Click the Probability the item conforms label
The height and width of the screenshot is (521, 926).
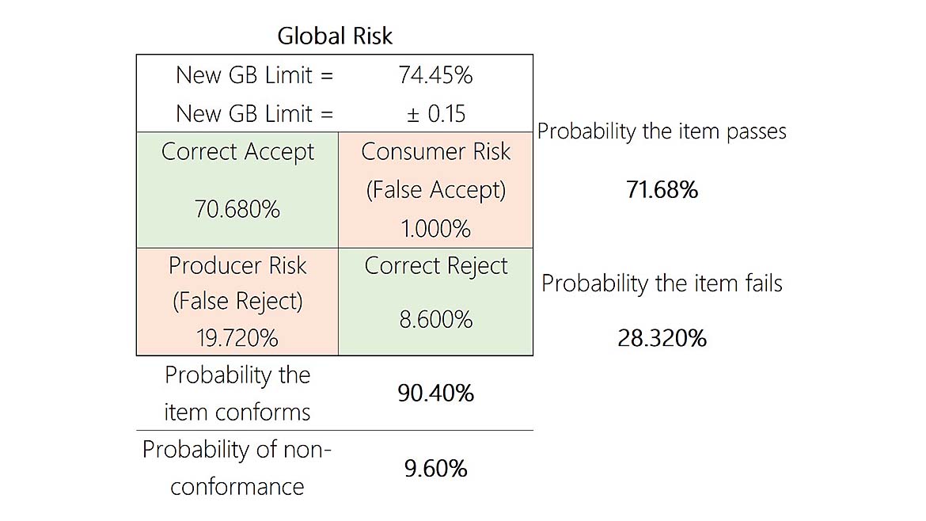tap(237, 394)
